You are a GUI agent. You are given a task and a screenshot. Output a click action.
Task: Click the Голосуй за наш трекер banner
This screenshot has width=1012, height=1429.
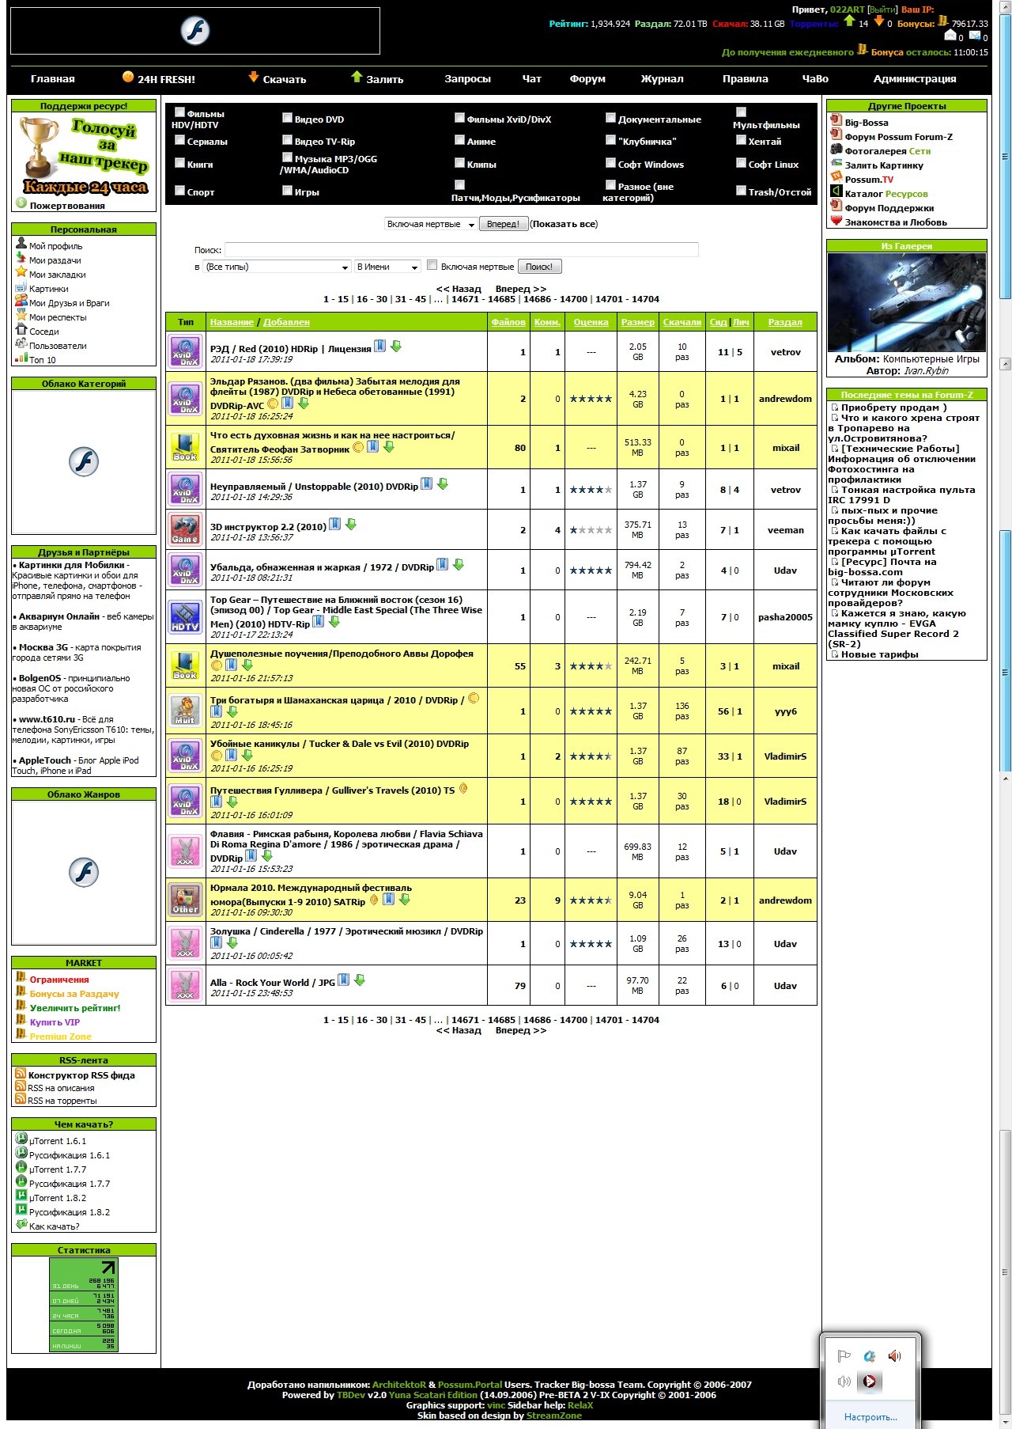tap(84, 157)
